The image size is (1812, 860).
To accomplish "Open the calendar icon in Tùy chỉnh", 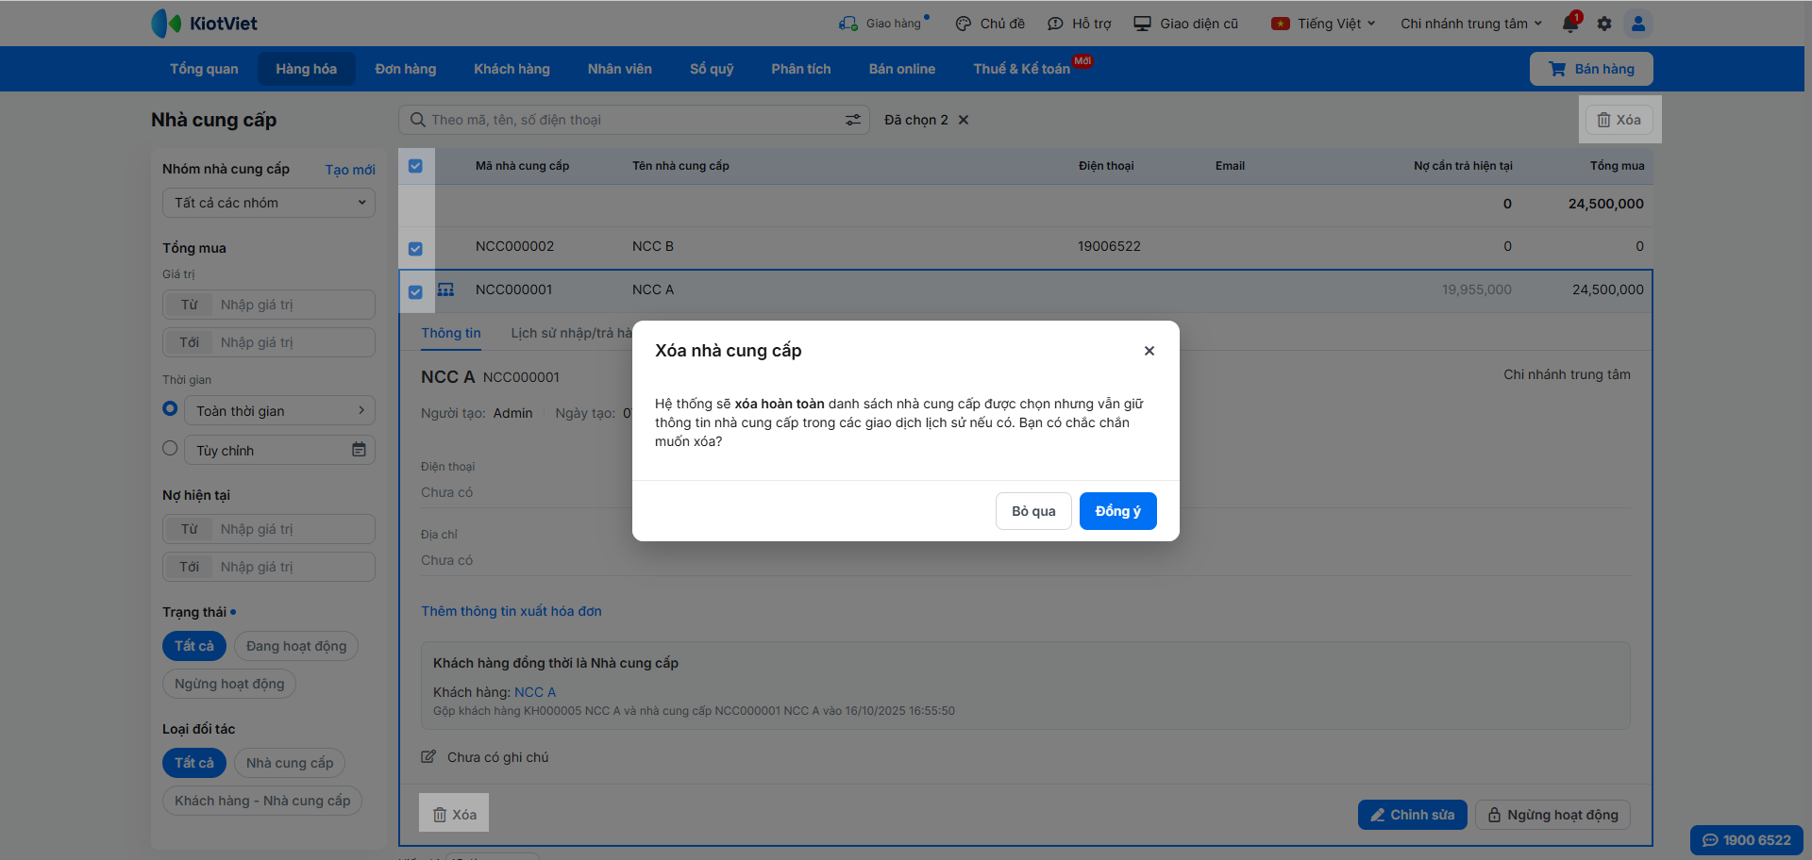I will 359,450.
